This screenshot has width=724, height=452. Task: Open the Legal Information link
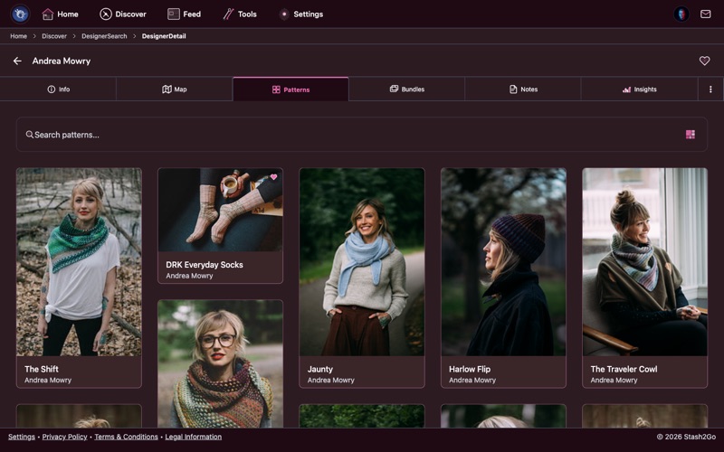(x=194, y=437)
